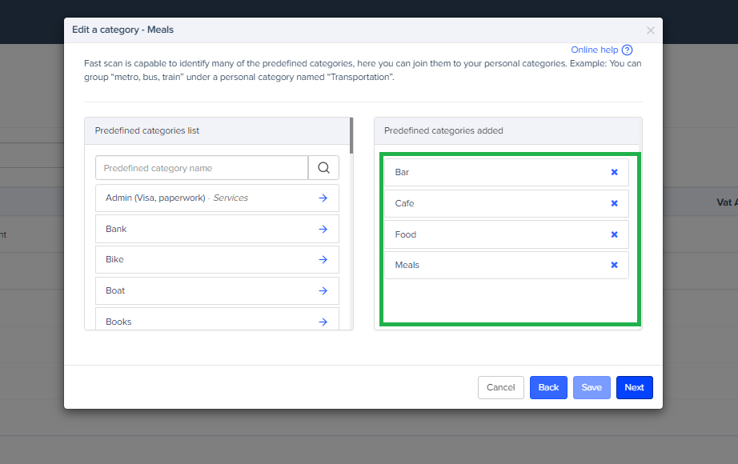Viewport: 738px width, 464px height.
Task: Open the Online help link
Action: (594, 50)
